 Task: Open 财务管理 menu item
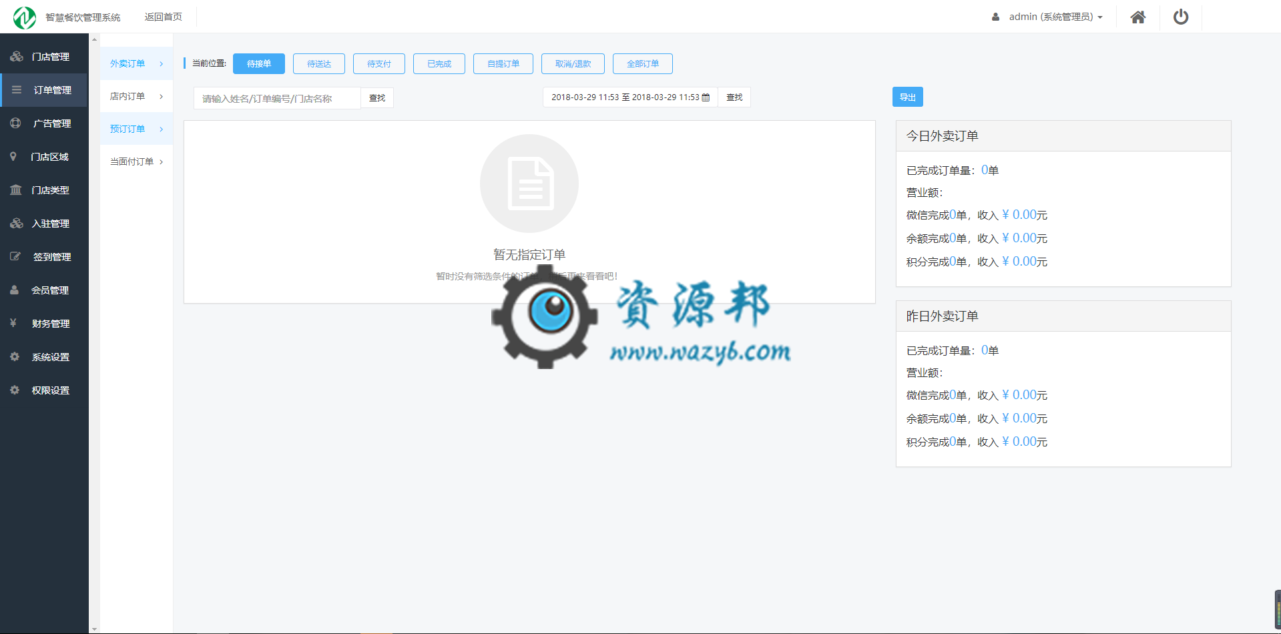[x=44, y=324]
